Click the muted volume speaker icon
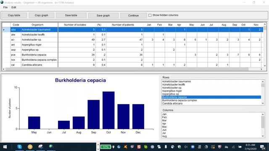This screenshot has height=151, width=269. (x=186, y=147)
